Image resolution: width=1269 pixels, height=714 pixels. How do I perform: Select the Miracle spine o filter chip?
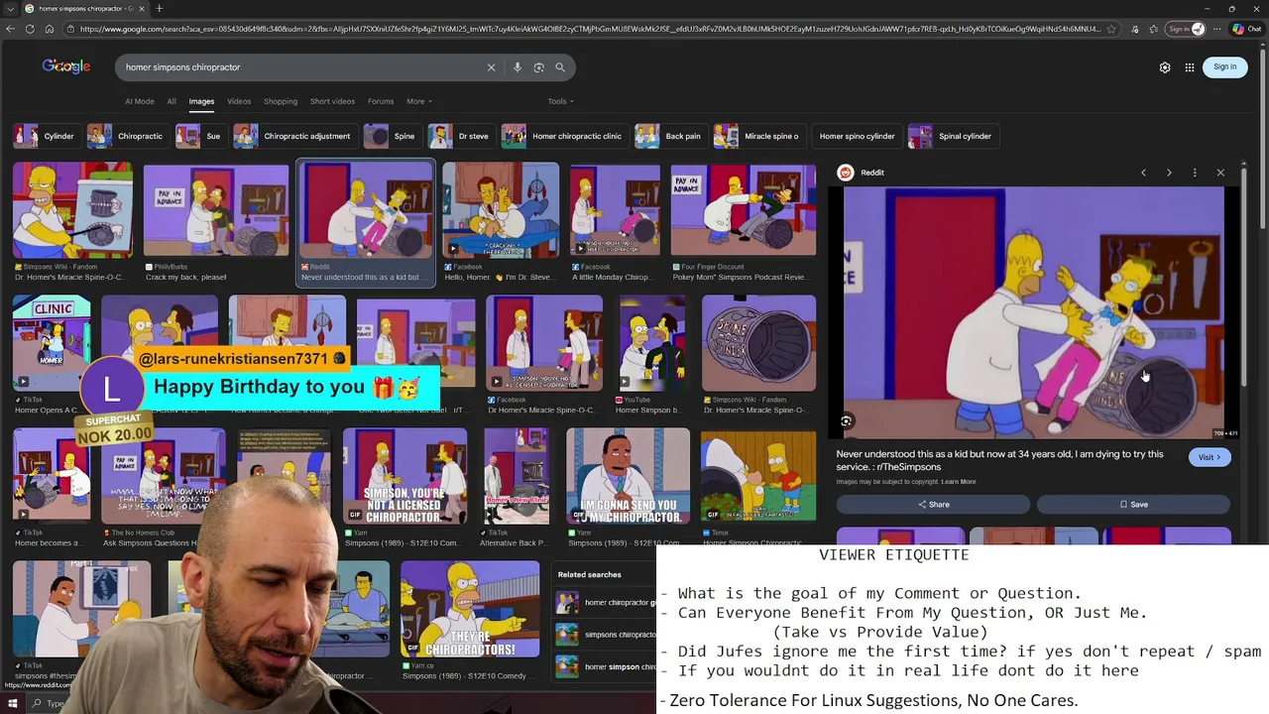pos(759,136)
